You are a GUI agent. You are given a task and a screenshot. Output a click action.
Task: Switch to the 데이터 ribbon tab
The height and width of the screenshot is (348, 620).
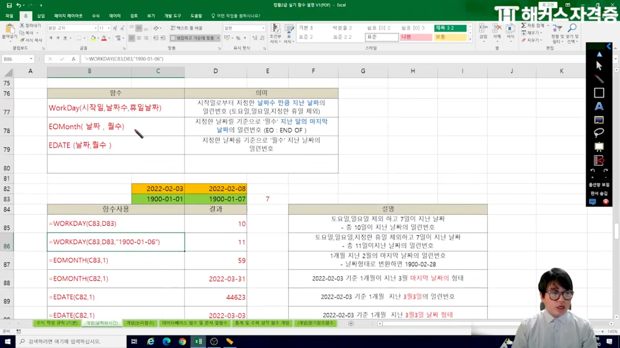[115, 16]
